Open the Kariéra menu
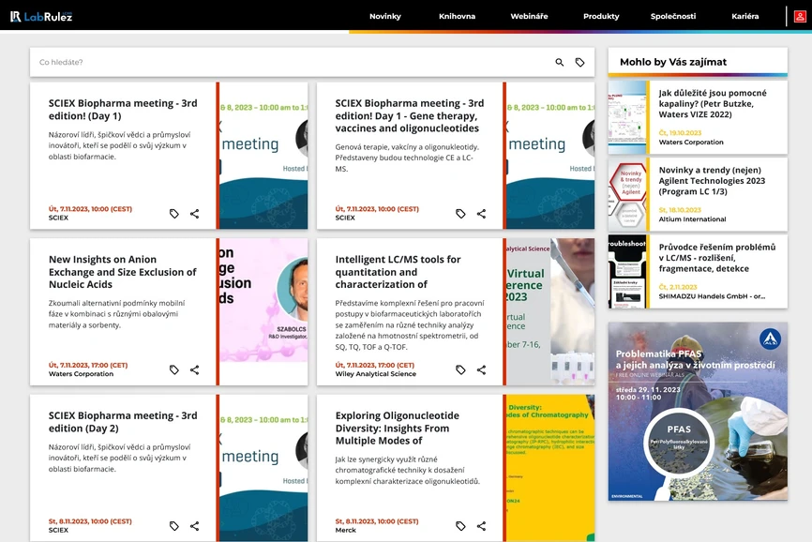This screenshot has width=812, height=542. [x=744, y=16]
